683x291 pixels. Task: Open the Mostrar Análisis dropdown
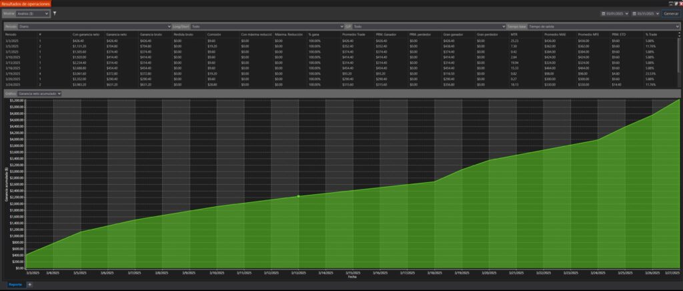[x=34, y=13]
